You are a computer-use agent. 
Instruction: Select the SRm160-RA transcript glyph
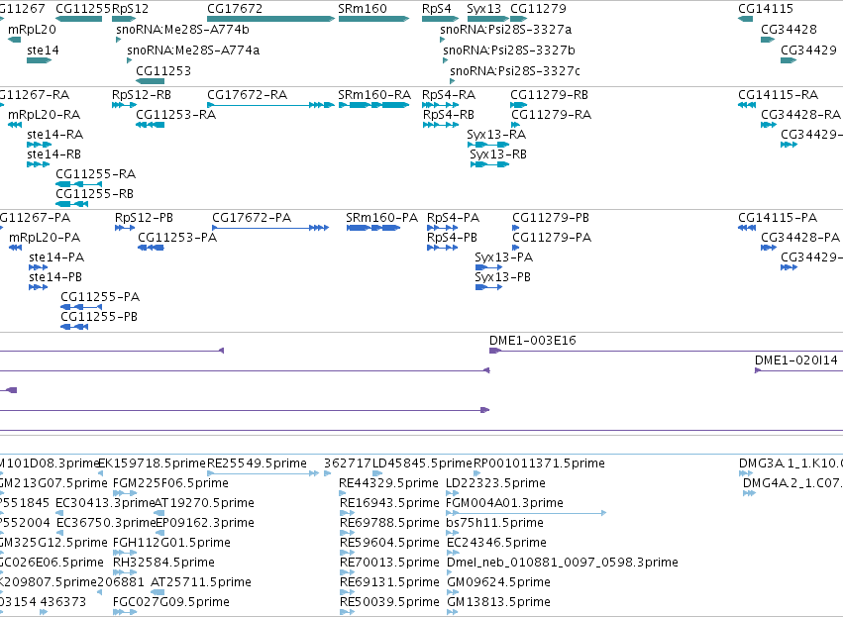[x=373, y=105]
